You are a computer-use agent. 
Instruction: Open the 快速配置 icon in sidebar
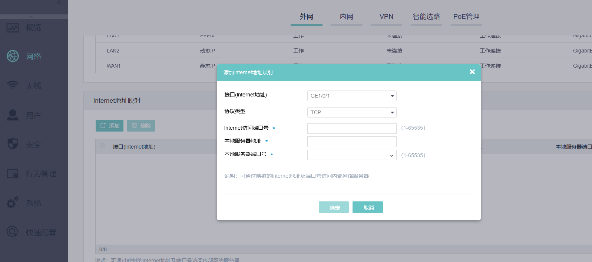pyautogui.click(x=13, y=232)
